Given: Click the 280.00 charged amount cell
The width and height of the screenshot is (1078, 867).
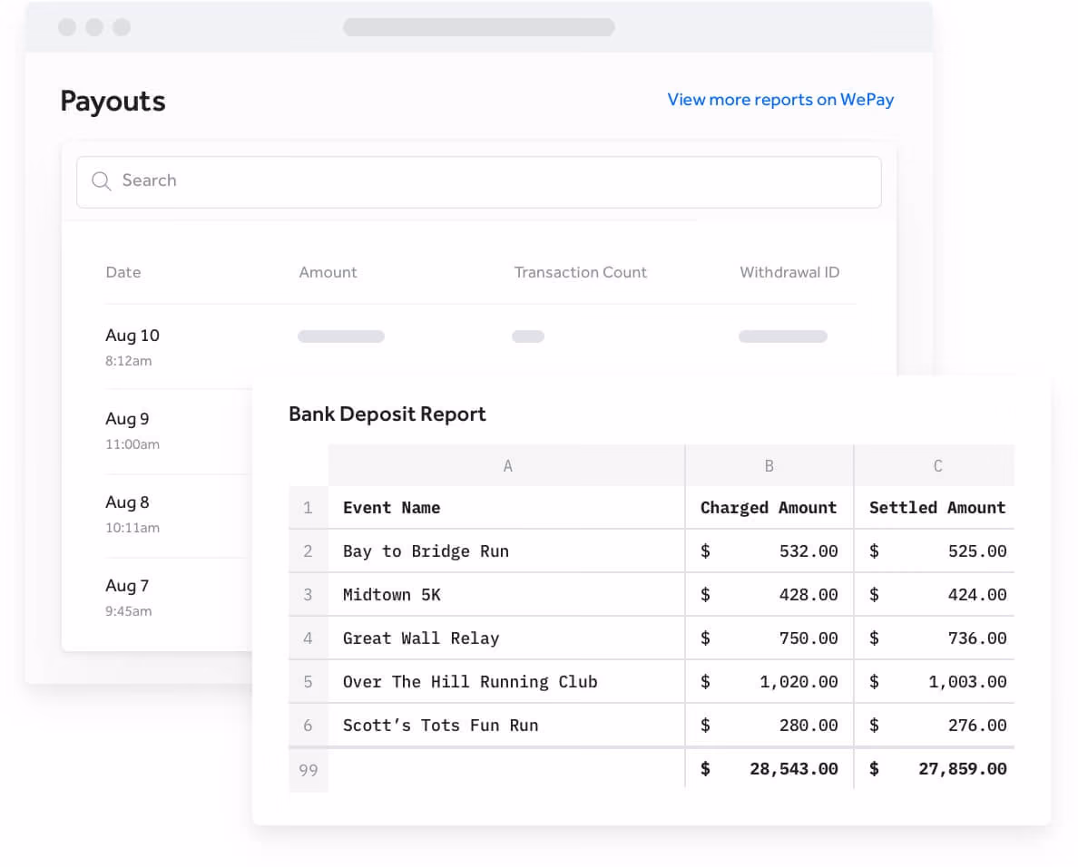Looking at the screenshot, I should pos(769,726).
